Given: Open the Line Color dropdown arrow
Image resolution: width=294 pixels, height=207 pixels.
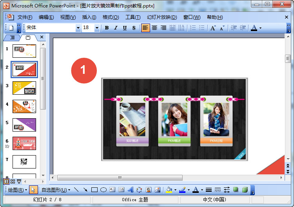Looking at the screenshot, I should (189, 190).
